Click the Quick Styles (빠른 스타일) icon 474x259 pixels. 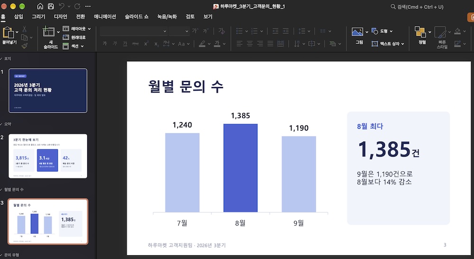(440, 32)
